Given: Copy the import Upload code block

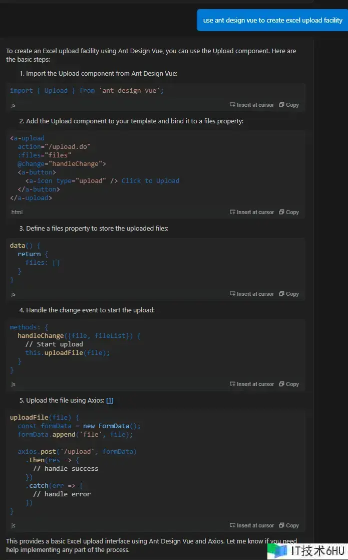Looking at the screenshot, I should click(x=289, y=105).
